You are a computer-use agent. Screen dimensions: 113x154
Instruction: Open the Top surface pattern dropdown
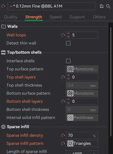[82, 69]
